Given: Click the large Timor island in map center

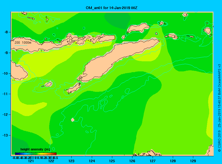Looking at the screenshot, I should pos(119,60).
